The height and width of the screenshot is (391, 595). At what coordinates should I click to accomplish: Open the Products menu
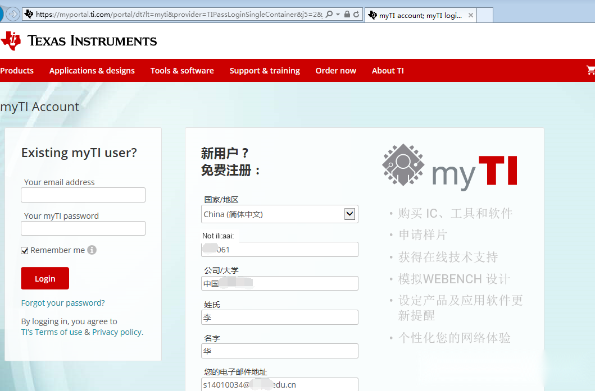(x=17, y=71)
